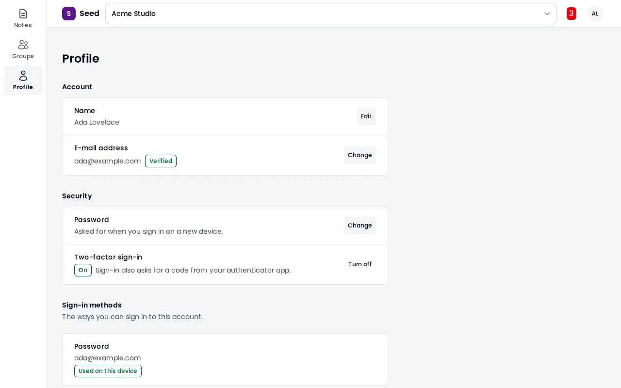The image size is (621, 388).
Task: Turn off two-factor sign-in
Action: [x=360, y=264]
